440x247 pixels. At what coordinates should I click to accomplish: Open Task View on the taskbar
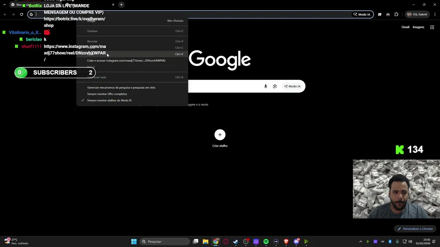pyautogui.click(x=196, y=242)
